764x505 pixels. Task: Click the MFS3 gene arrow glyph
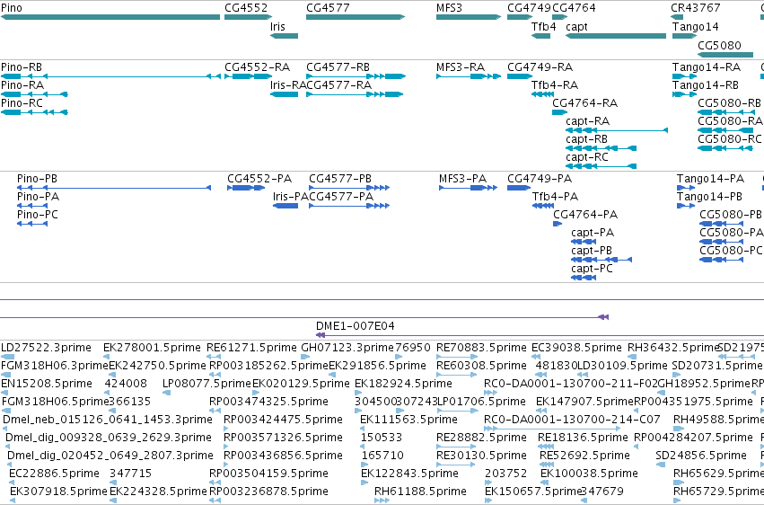coord(469,18)
